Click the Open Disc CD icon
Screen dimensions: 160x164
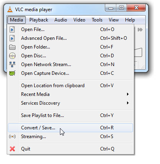pos(12,56)
